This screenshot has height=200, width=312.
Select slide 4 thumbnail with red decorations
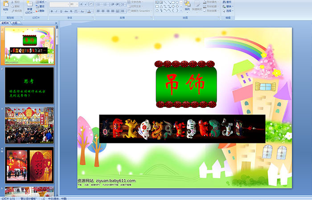coord(29,165)
